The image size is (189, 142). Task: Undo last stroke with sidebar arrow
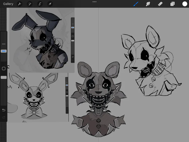point(4,110)
